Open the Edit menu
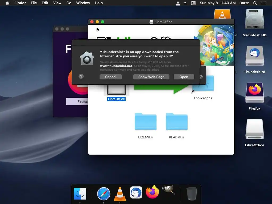 (45, 3)
